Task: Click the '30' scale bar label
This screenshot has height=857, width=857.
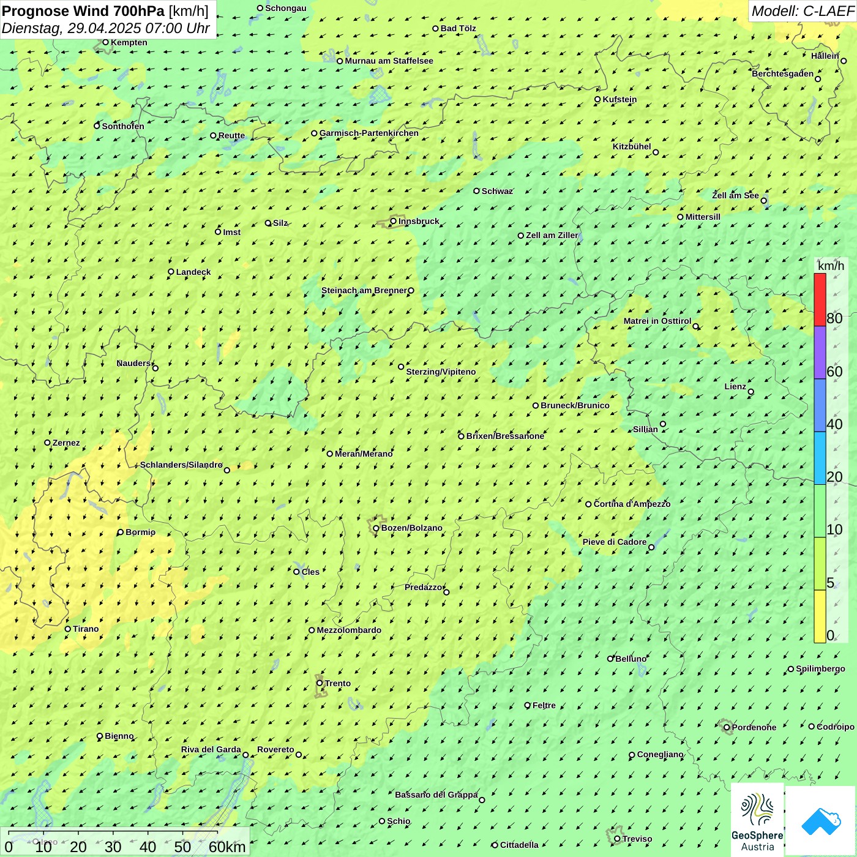Action: click(x=113, y=847)
